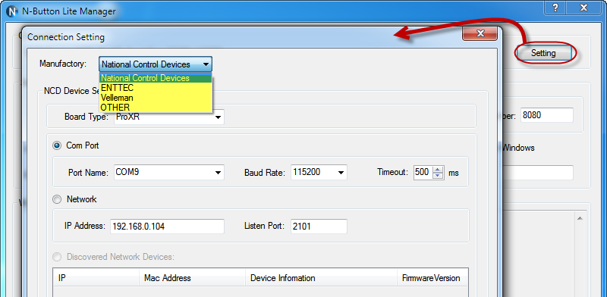Viewport: 607px width, 297px height.
Task: Click the IP Address input field
Action: (167, 227)
